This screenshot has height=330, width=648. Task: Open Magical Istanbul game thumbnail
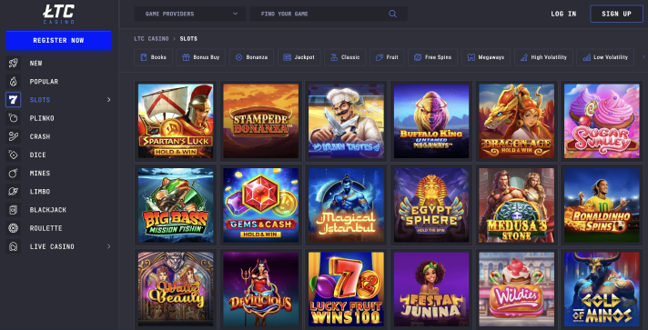click(346, 205)
